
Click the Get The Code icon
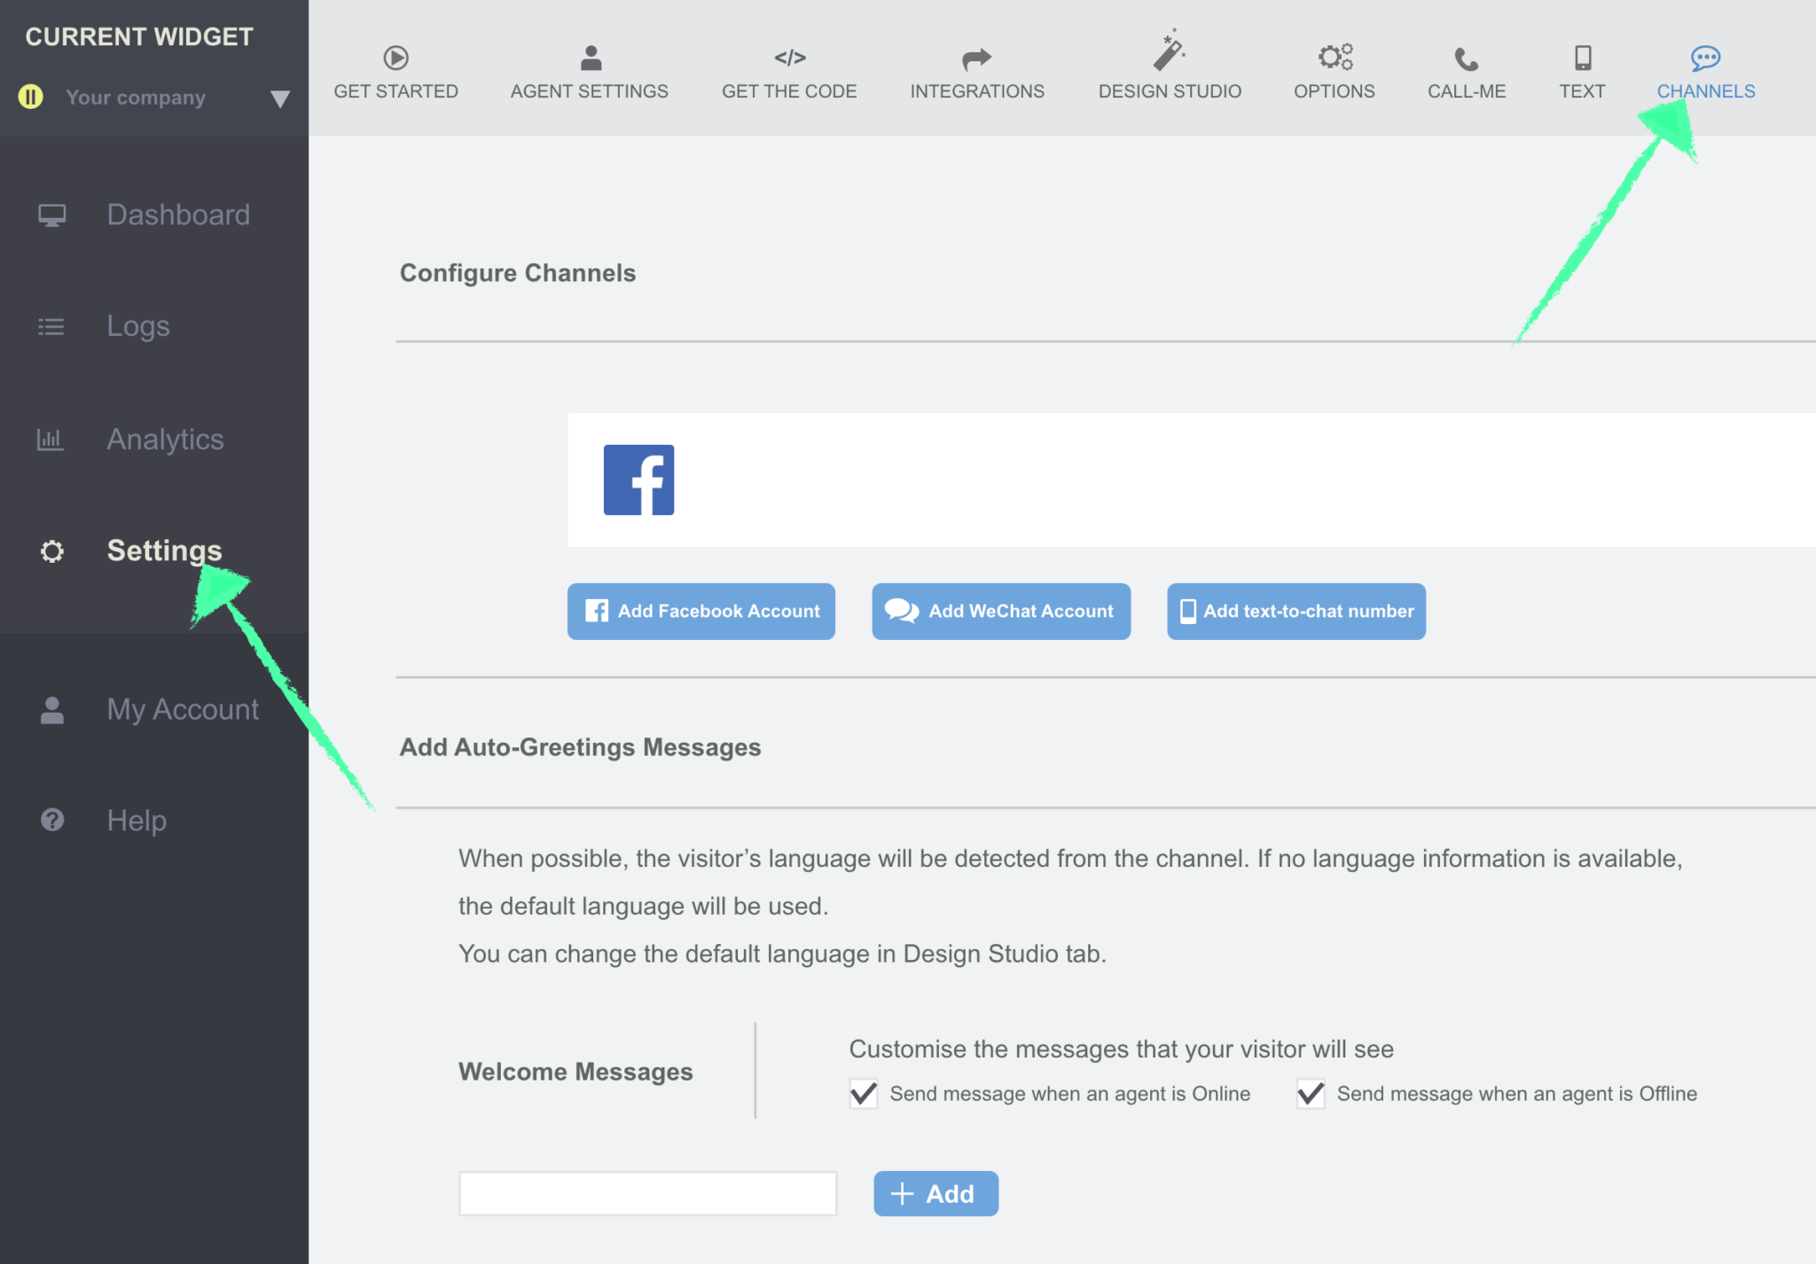pyautogui.click(x=788, y=58)
